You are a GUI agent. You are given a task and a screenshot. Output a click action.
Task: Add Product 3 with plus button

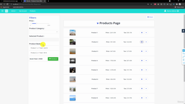(x=142, y=51)
